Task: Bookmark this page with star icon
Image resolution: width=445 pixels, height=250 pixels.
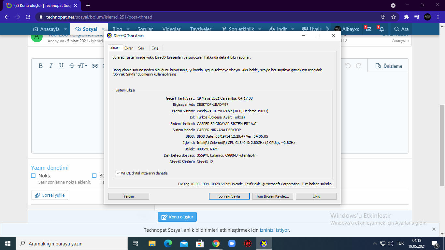Action: tap(393, 17)
